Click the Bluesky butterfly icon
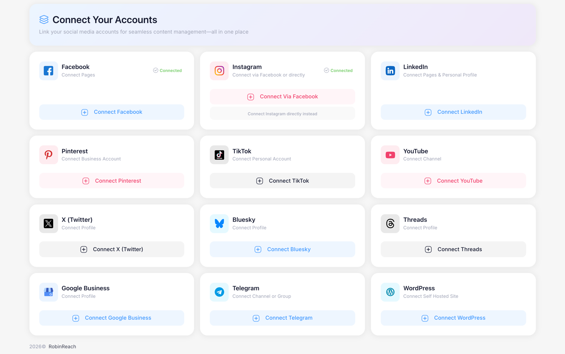The width and height of the screenshot is (565, 354). coord(219,224)
